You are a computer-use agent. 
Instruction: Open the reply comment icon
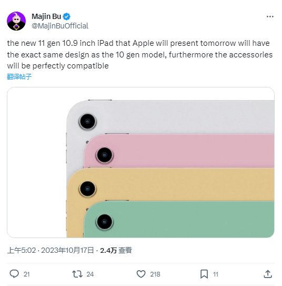pyautogui.click(x=14, y=274)
